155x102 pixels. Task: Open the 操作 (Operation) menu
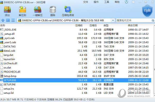pos(96,2)
